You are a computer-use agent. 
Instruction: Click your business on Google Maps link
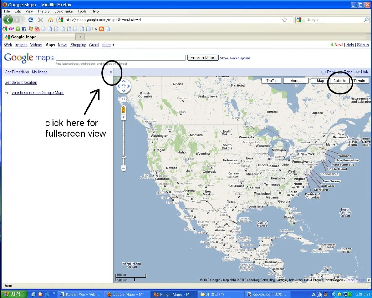(38, 93)
